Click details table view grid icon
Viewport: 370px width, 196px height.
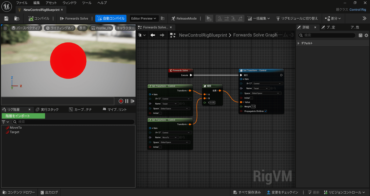(360, 35)
